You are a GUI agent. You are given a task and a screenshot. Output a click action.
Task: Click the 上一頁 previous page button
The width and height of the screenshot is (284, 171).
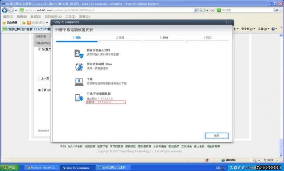click(44, 79)
